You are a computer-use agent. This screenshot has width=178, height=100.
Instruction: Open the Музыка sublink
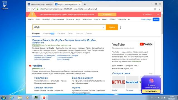tap(76, 87)
